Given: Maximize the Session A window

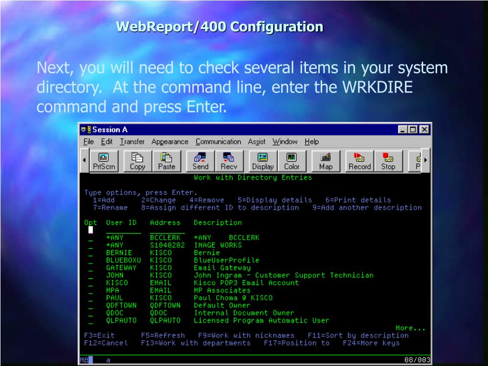Looking at the screenshot, I should coord(413,130).
